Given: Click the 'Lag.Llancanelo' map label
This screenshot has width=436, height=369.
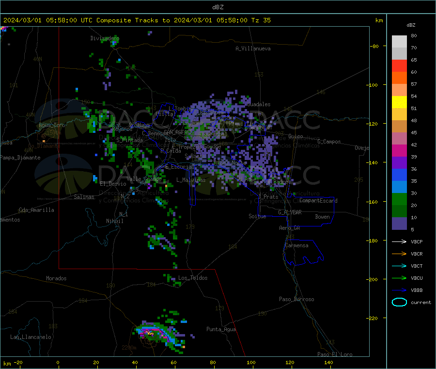Looking at the screenshot, I should [31, 337].
